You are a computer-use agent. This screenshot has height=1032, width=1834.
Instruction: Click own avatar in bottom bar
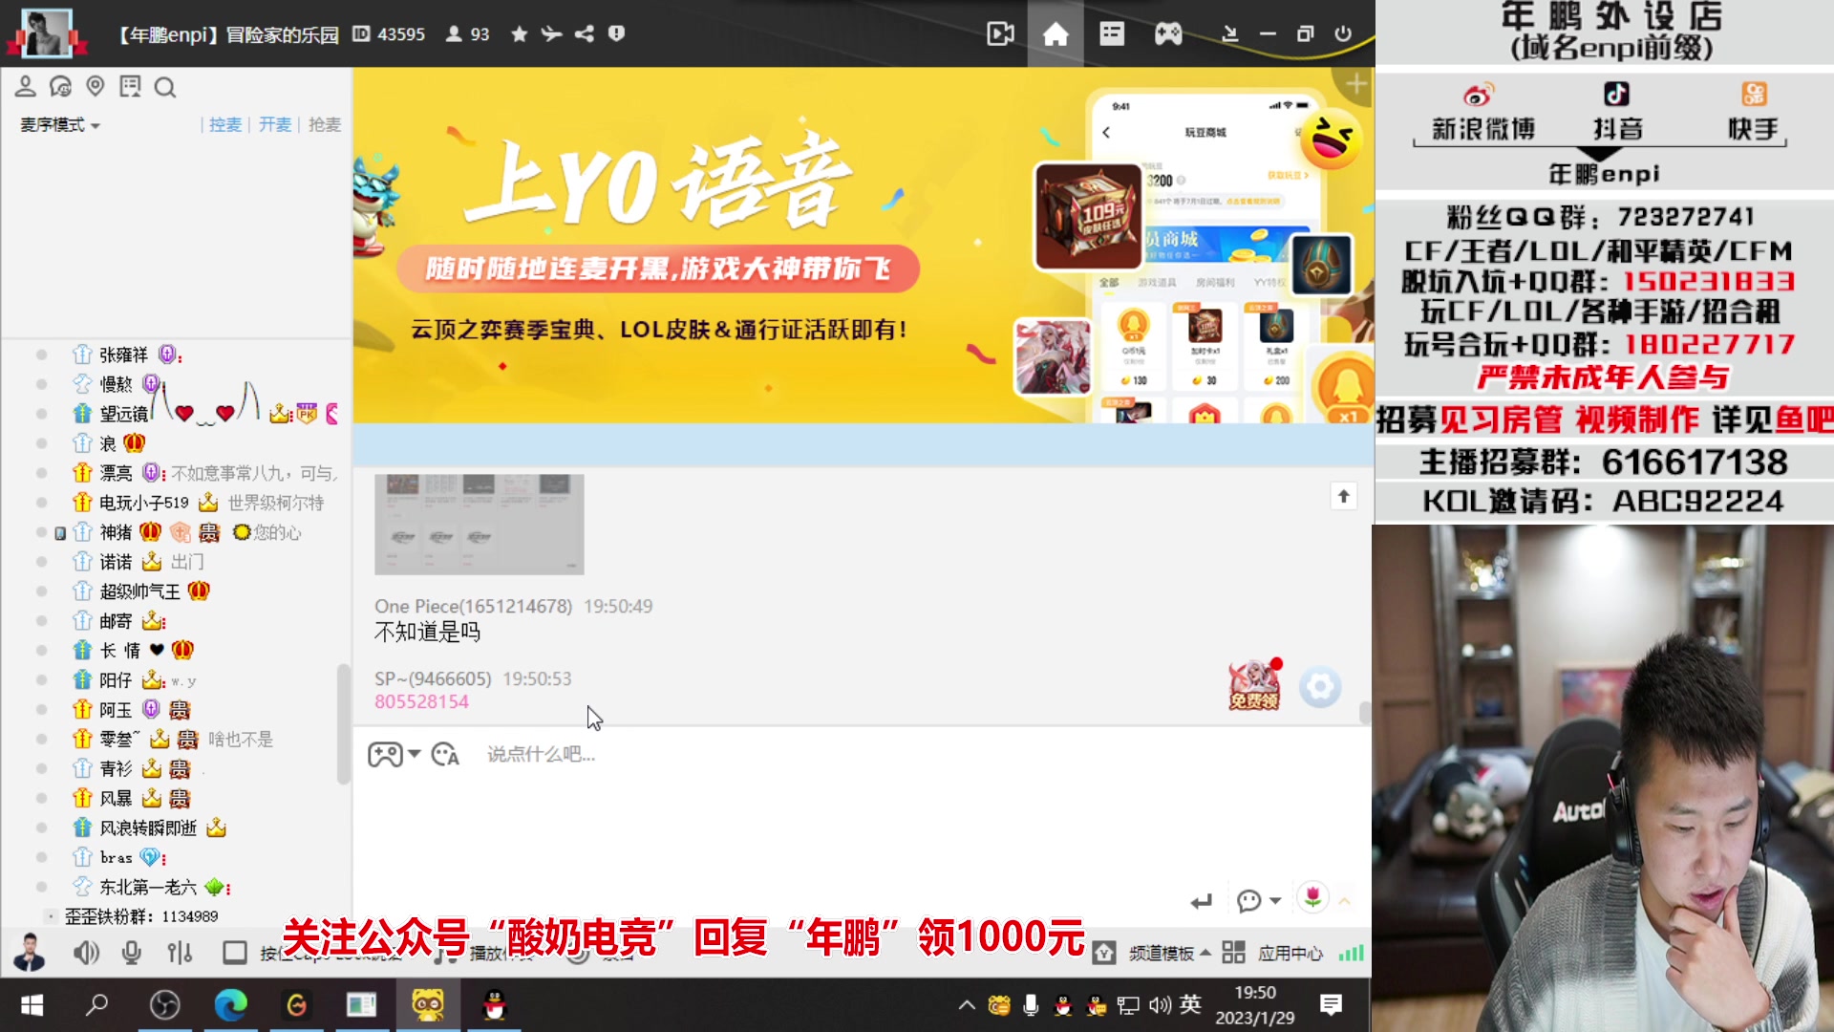point(28,953)
